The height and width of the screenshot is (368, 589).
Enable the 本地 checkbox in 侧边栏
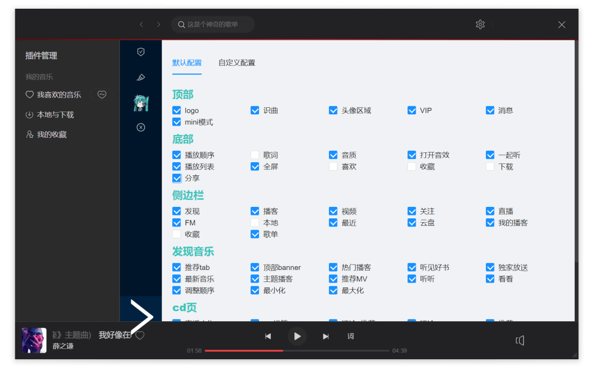click(255, 223)
